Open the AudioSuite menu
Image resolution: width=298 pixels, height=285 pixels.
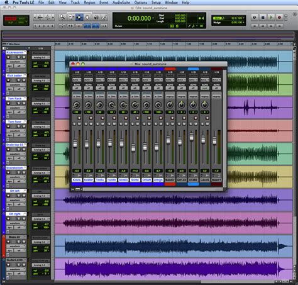point(121,3)
